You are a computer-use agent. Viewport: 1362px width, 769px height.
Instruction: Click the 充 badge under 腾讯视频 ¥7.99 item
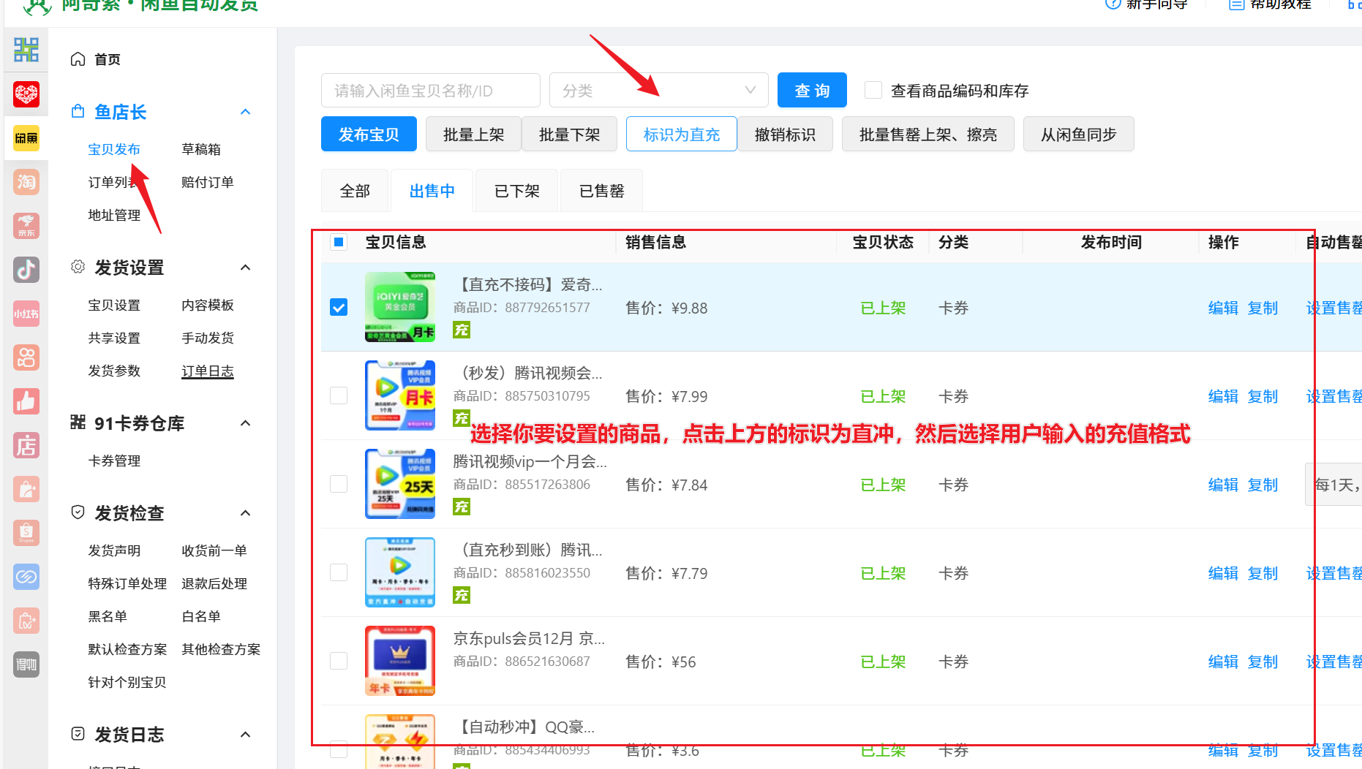point(462,418)
